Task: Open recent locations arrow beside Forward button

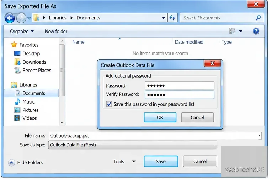Action: click(x=29, y=18)
